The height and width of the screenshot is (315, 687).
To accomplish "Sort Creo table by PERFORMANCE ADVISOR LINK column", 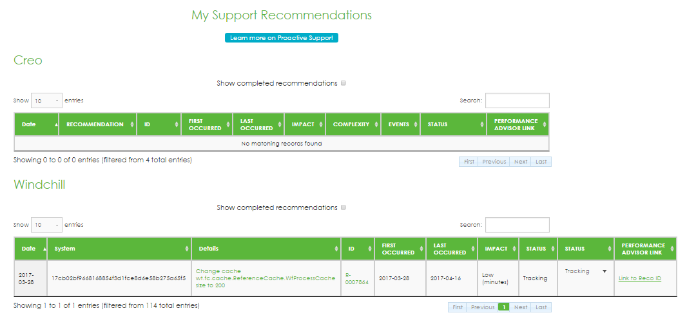I will (x=518, y=124).
